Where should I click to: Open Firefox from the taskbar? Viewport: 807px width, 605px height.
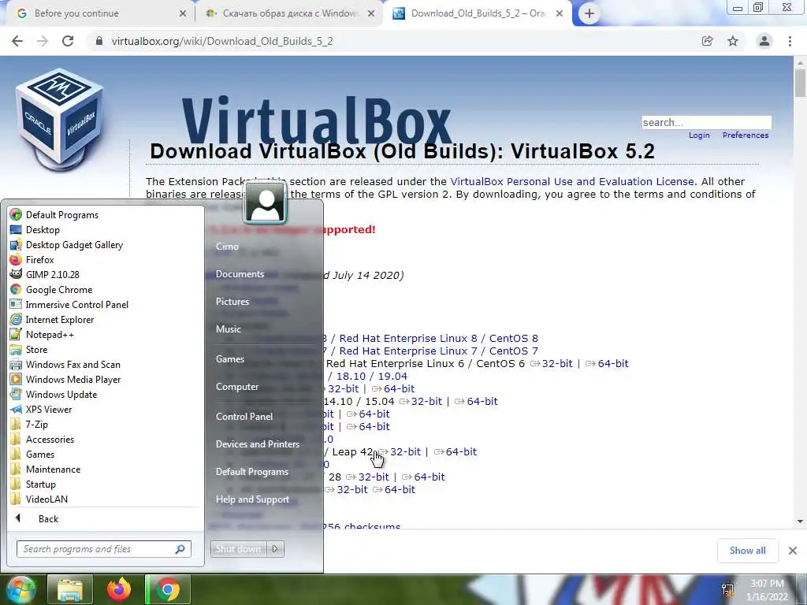tap(119, 589)
